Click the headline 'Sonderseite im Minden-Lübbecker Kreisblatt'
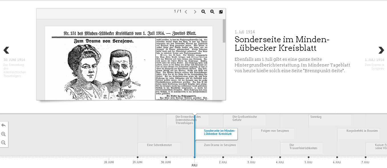Screen dimensions: 387x168 pos(282,44)
